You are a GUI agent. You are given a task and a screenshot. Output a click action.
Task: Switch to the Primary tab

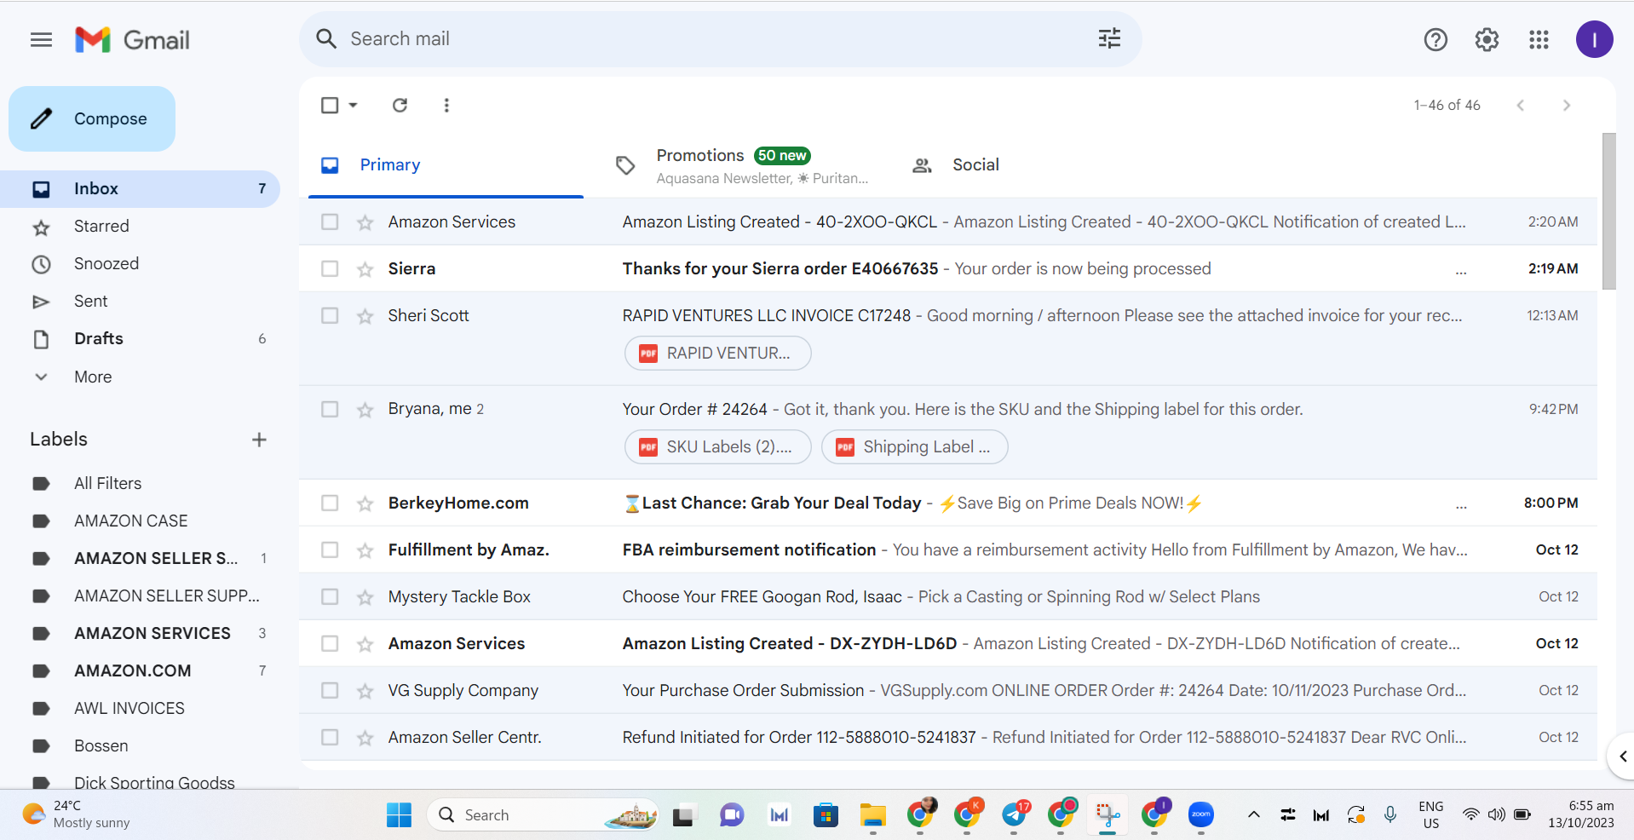(x=446, y=164)
